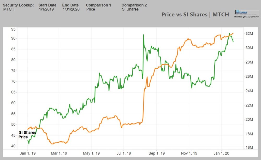261x160 pixels.
Task: Click the Price legend label in chart
Action: pos(23,137)
